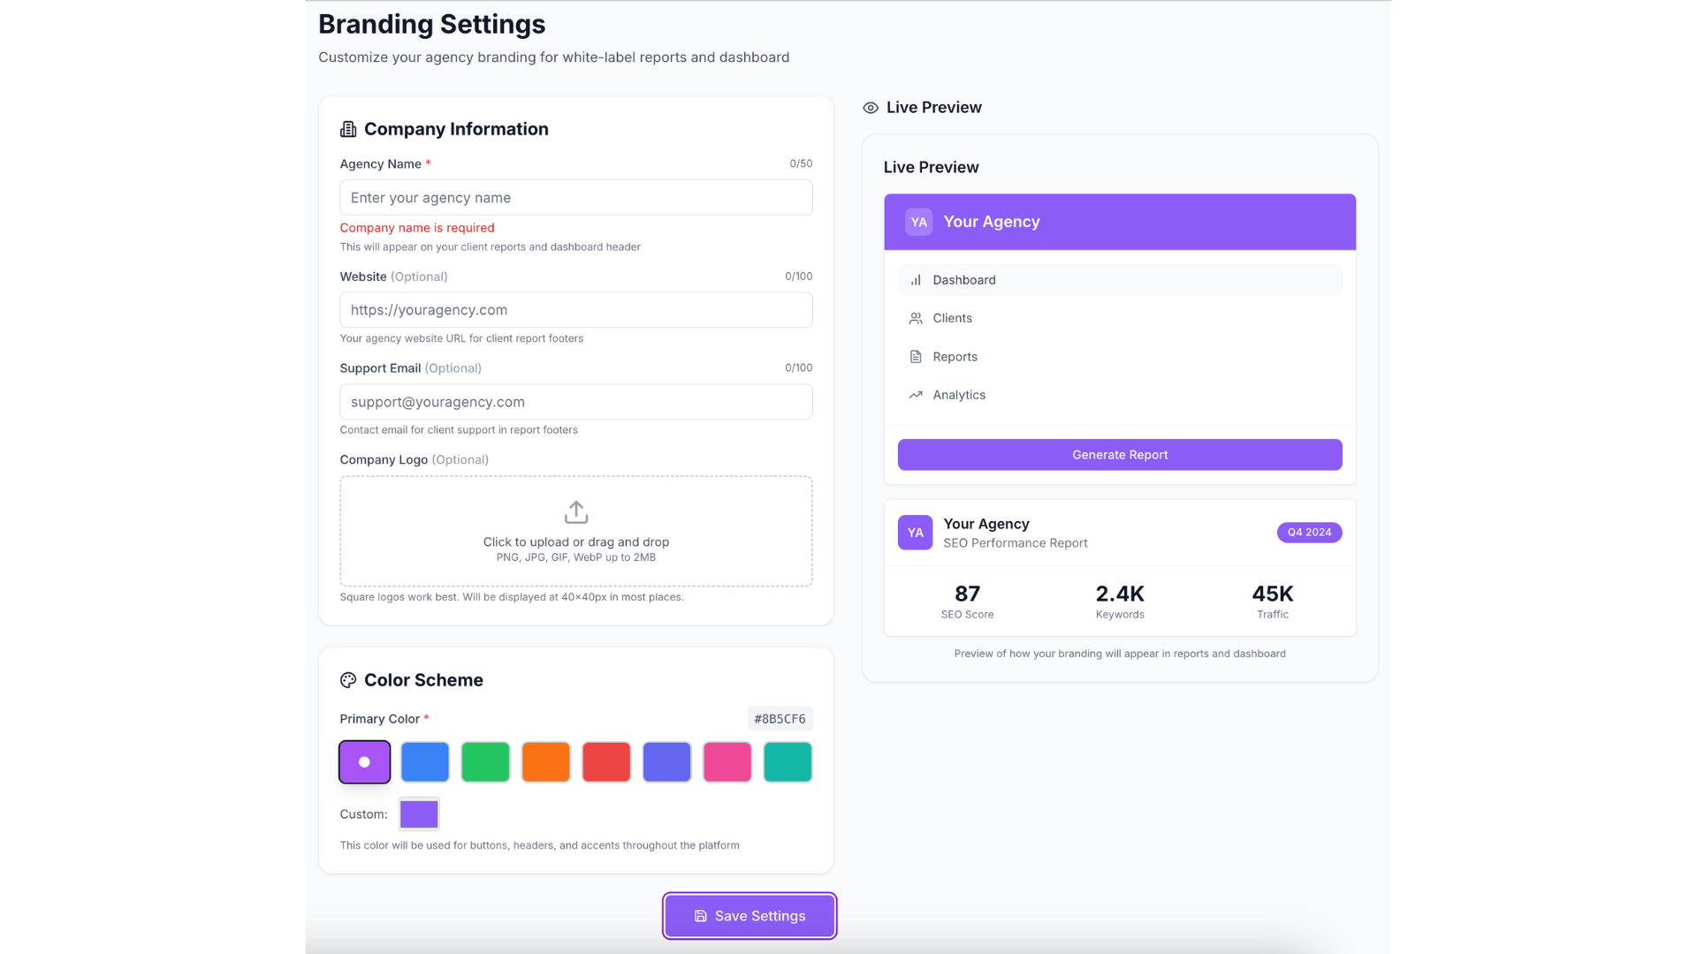Click the Clients people icon in preview
Viewport: 1697px width, 954px height.
[916, 319]
